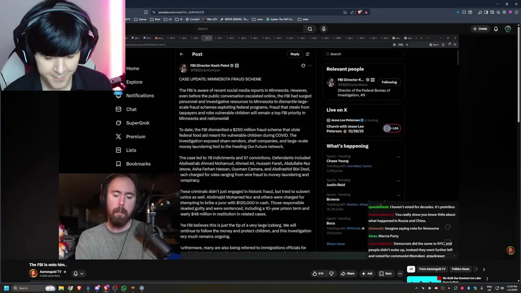Toggle the channel notification bell dropdown
Screen dimensions: 521x293
point(79,274)
